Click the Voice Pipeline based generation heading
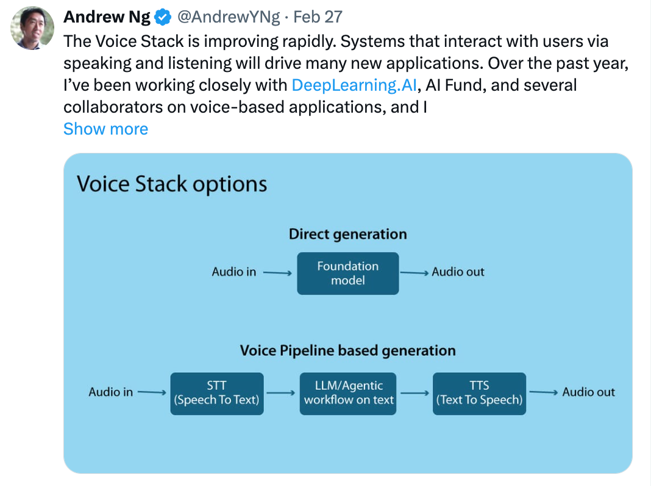The width and height of the screenshot is (651, 486). (348, 351)
